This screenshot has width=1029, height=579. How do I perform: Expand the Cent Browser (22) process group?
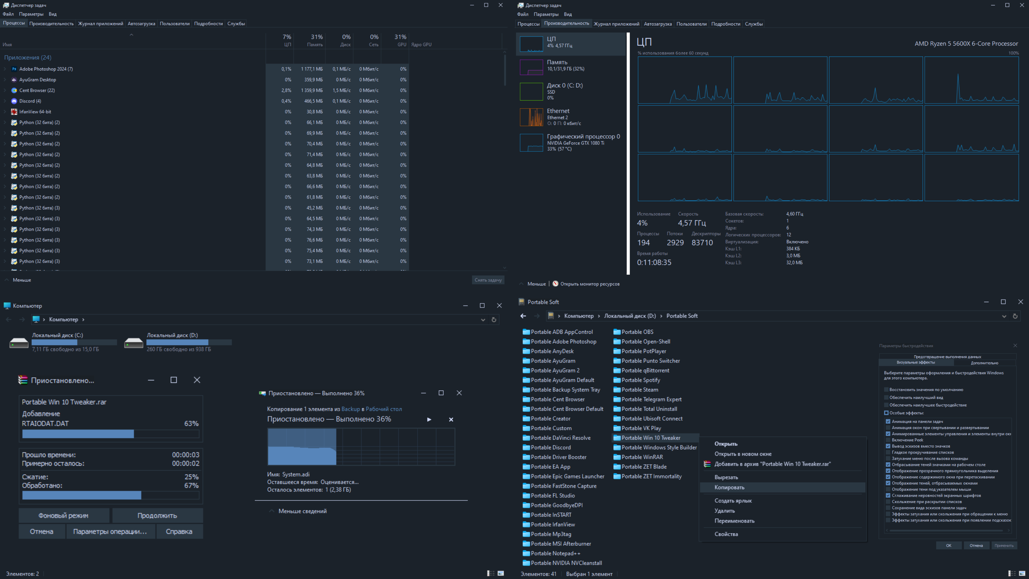click(x=5, y=90)
